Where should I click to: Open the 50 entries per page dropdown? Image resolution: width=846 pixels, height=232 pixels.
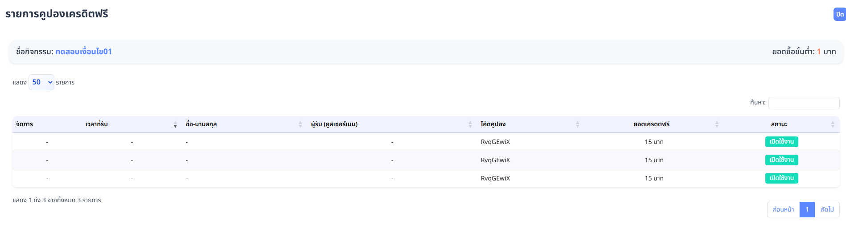coord(41,82)
